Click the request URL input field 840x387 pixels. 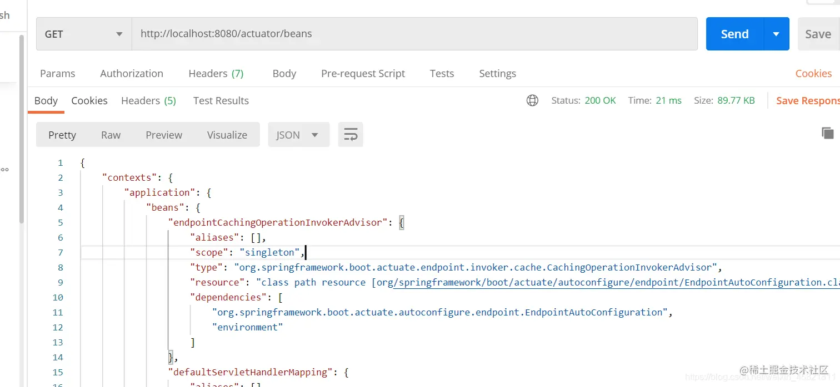(x=414, y=34)
